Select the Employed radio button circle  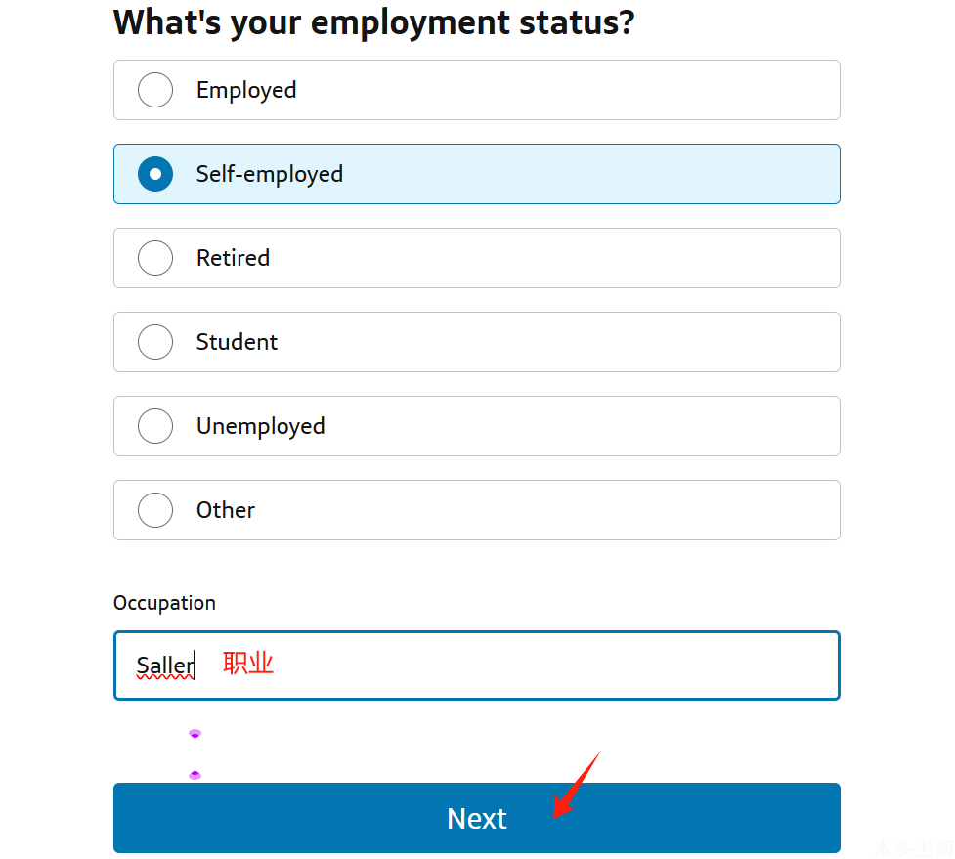[155, 90]
